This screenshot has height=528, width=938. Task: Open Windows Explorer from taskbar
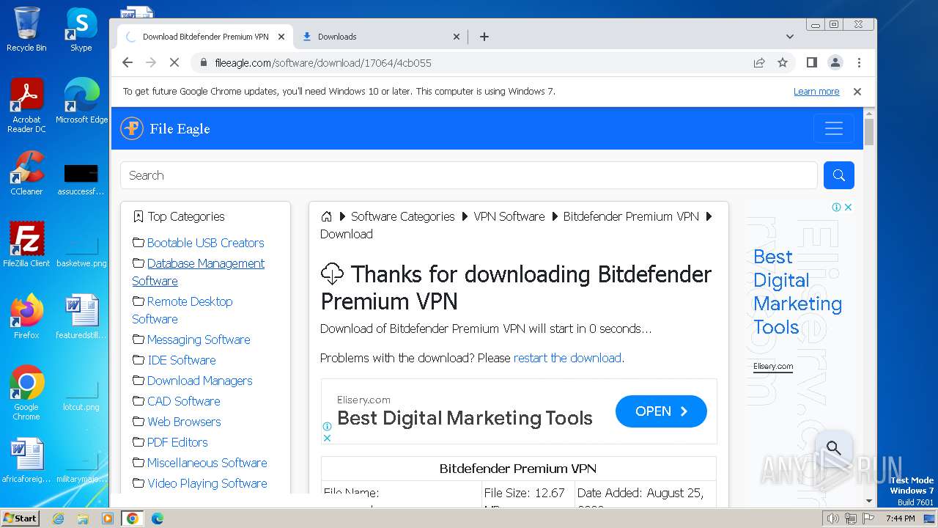pos(83,518)
